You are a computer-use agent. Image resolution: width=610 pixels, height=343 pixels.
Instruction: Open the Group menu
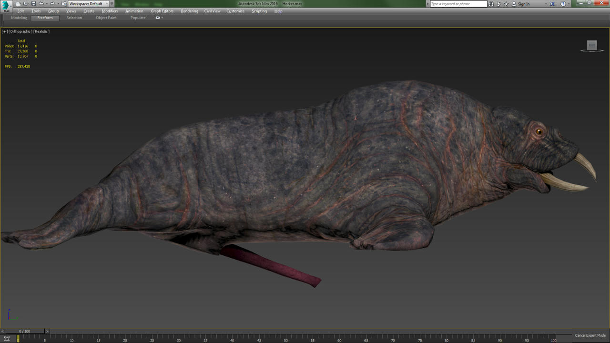[53, 11]
